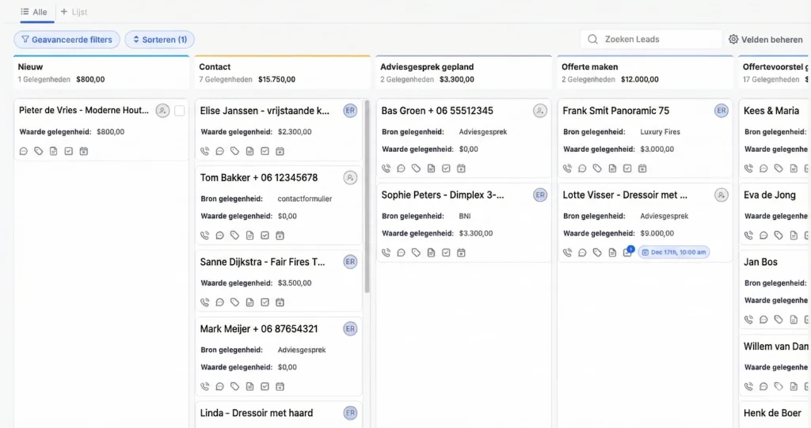Click the task icon with badge on Lotte Visser card
This screenshot has width=811, height=428.
pos(627,252)
